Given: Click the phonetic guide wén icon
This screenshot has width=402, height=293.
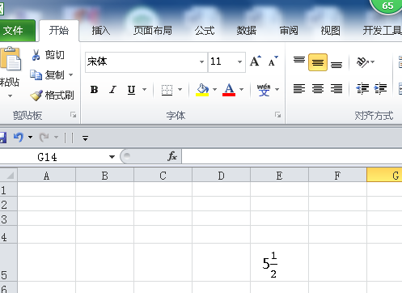Looking at the screenshot, I should coord(264,90).
